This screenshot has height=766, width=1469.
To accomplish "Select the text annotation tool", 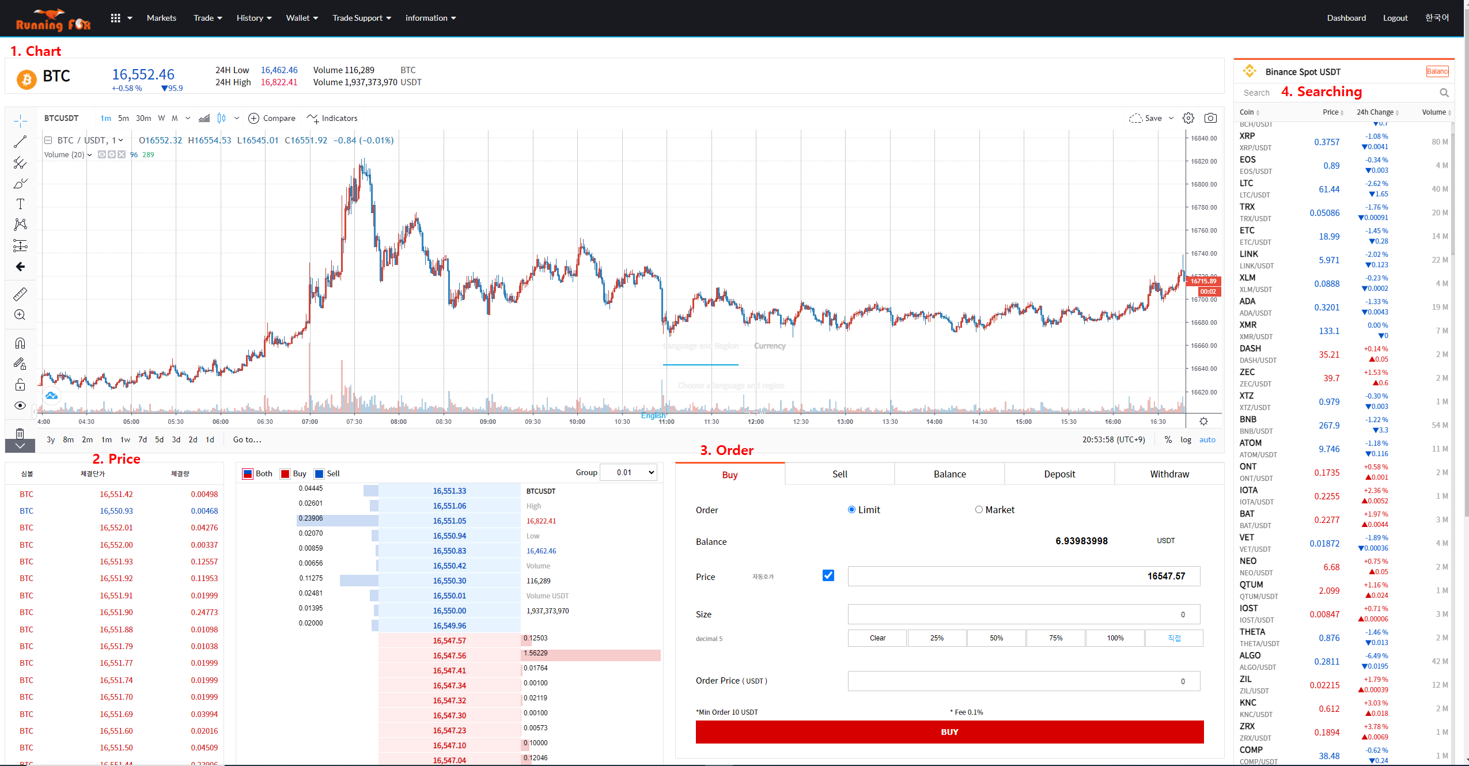I will pos(20,204).
